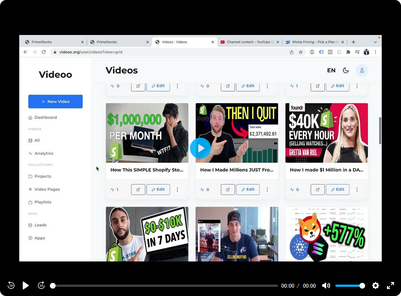Open the '$1,000,000 PER MONTH' video thumbnail

[147, 133]
